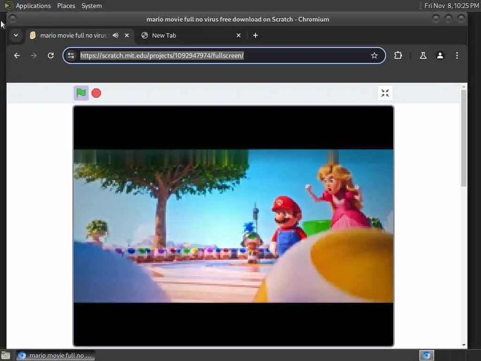This screenshot has height=361, width=481.
Task: Click the Scratch favicon on mario tab
Action: (32, 35)
